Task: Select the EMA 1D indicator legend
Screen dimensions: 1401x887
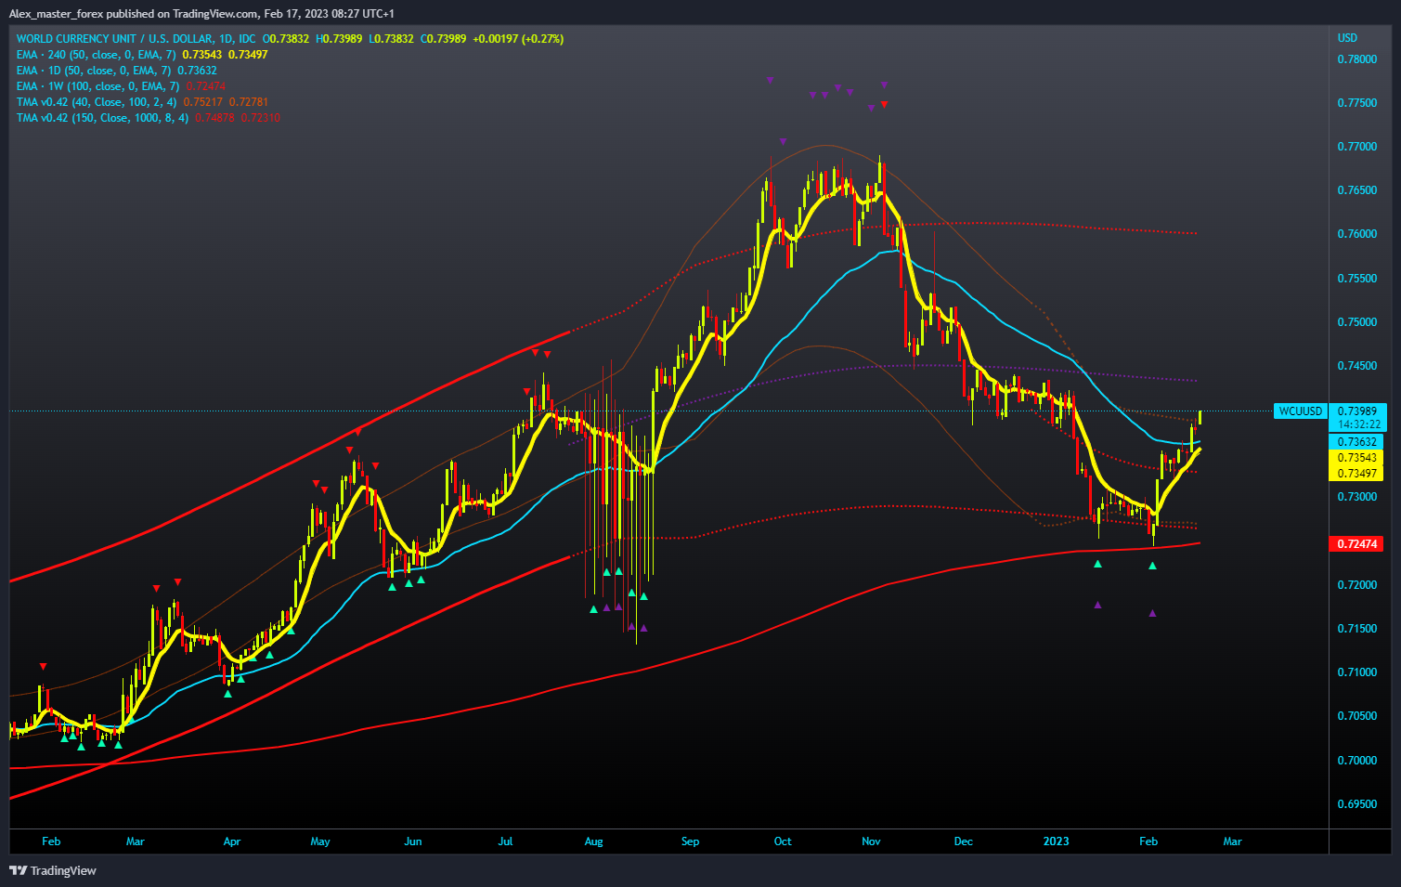Action: (116, 71)
